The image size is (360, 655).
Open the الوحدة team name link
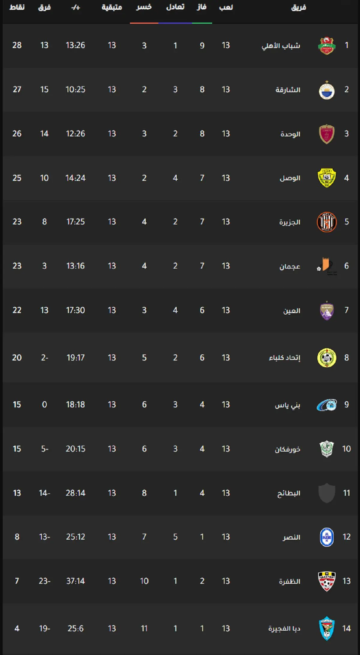(290, 134)
